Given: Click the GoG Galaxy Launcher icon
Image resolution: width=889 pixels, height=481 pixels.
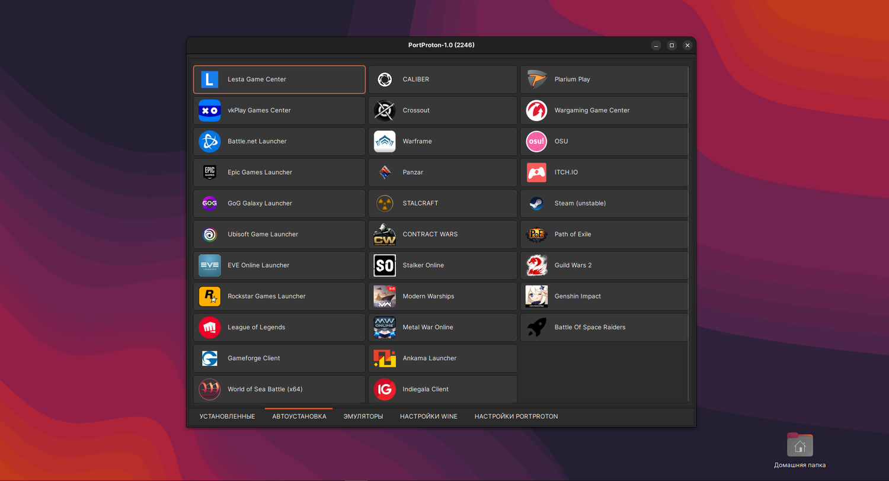Looking at the screenshot, I should click(x=210, y=203).
